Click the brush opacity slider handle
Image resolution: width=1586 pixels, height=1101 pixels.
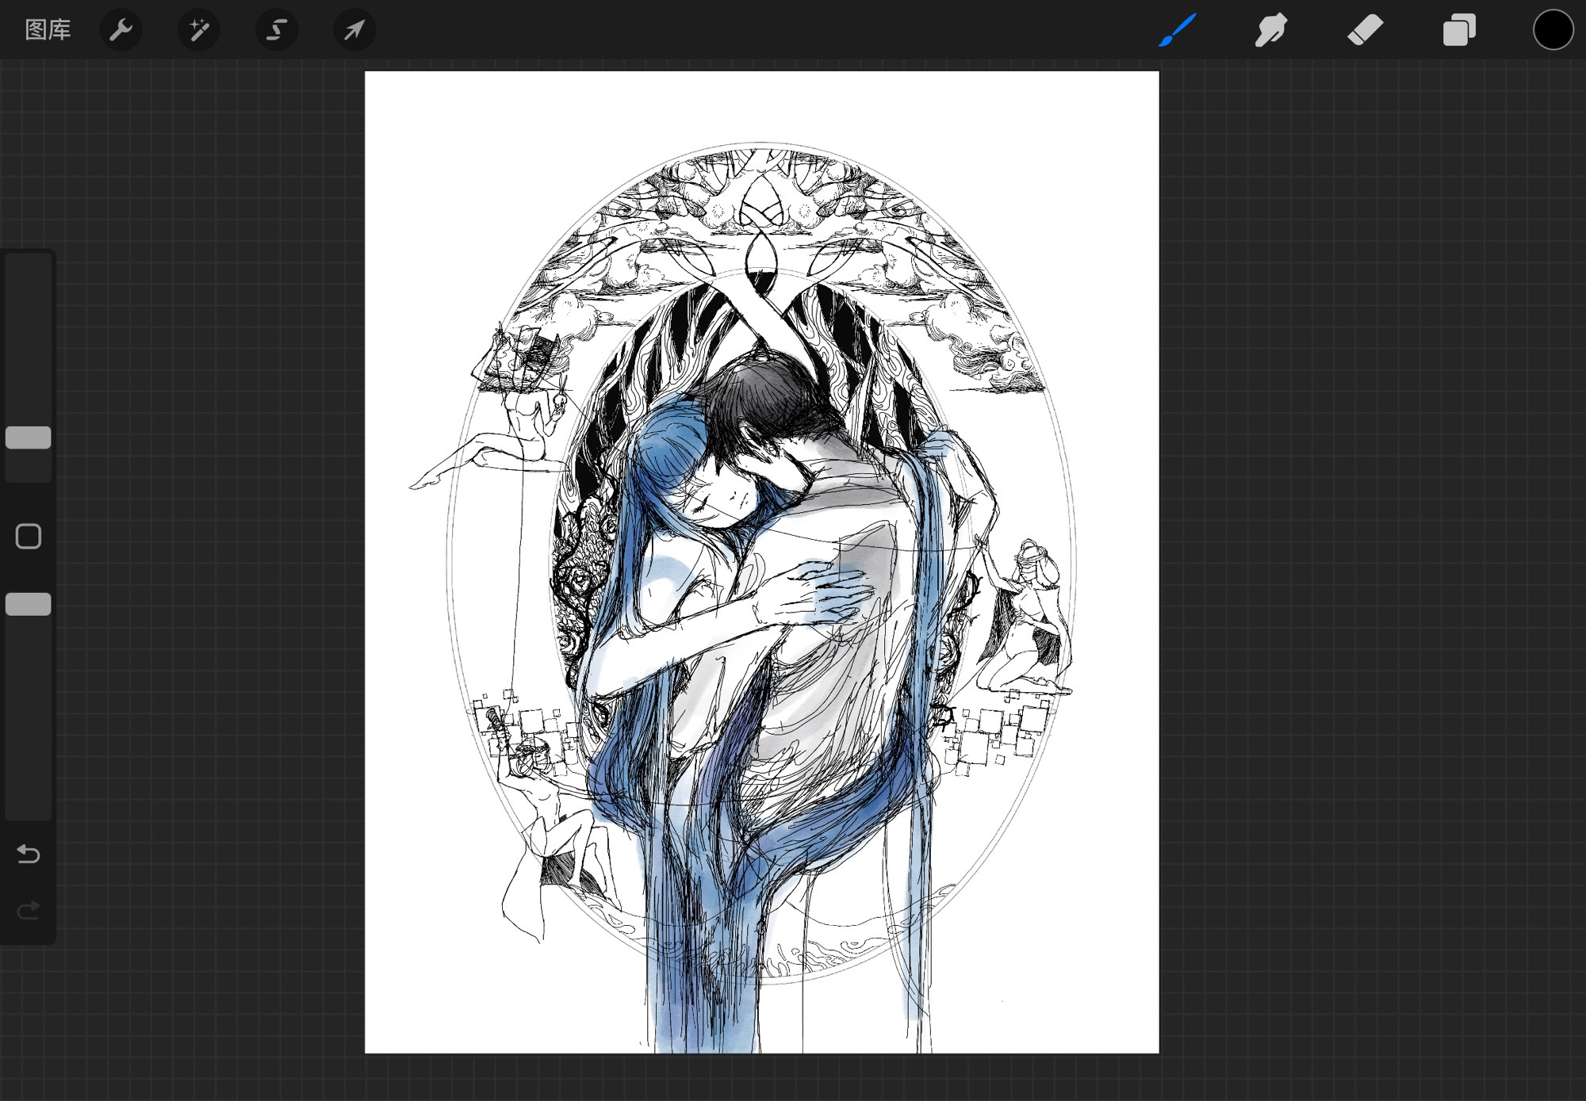tap(29, 604)
